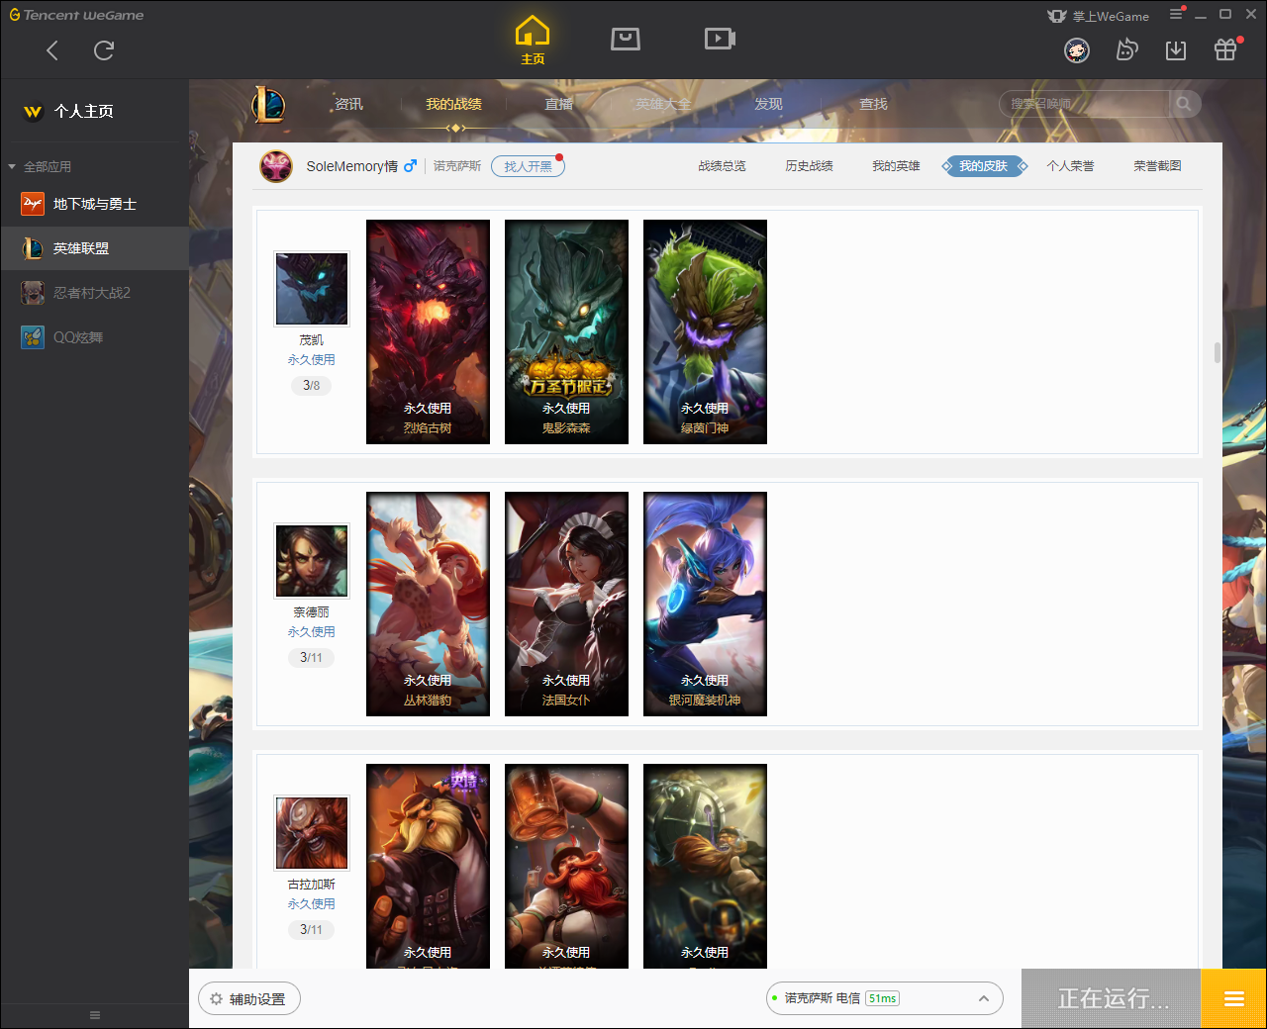Click the League of Legends logo icon

coord(268,104)
